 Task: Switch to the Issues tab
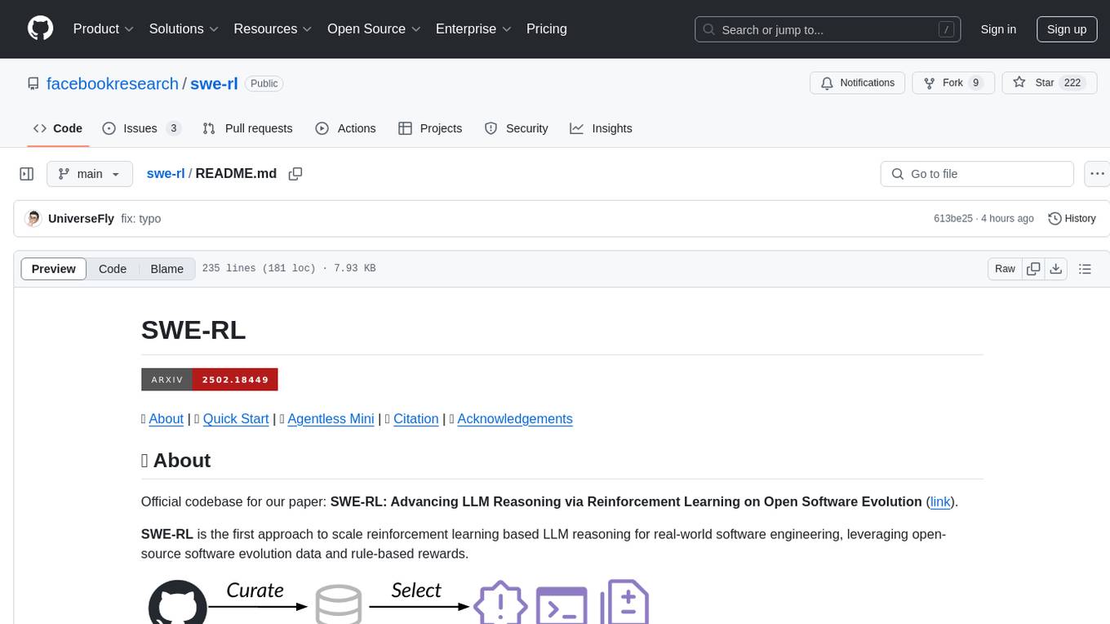(141, 128)
